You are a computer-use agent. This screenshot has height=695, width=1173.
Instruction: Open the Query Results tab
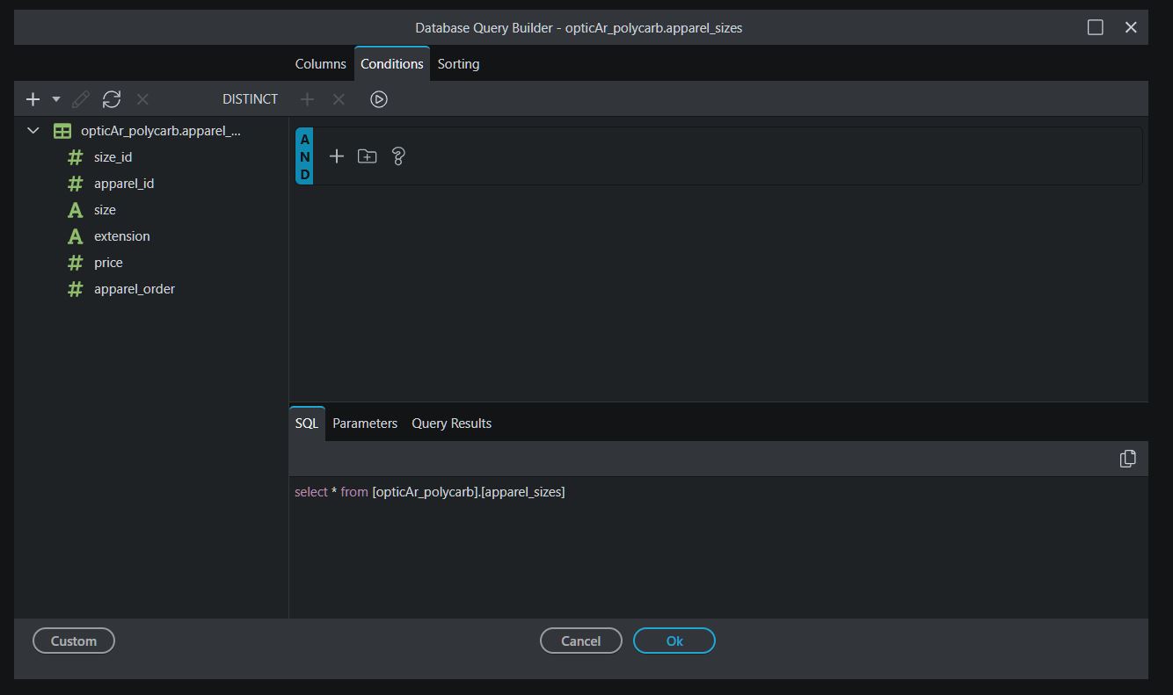point(451,424)
